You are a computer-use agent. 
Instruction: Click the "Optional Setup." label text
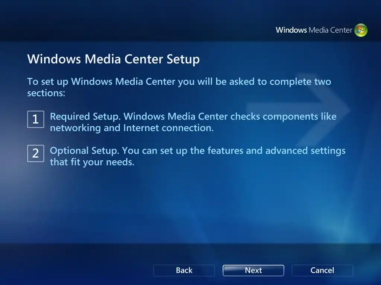[x=84, y=151]
